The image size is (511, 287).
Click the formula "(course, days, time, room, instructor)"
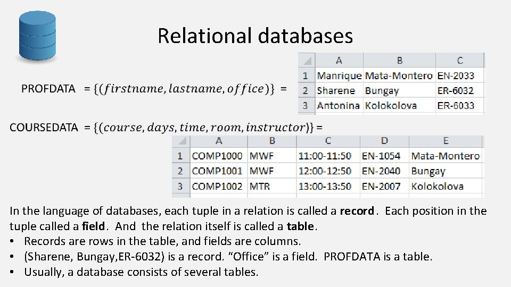coord(204,127)
